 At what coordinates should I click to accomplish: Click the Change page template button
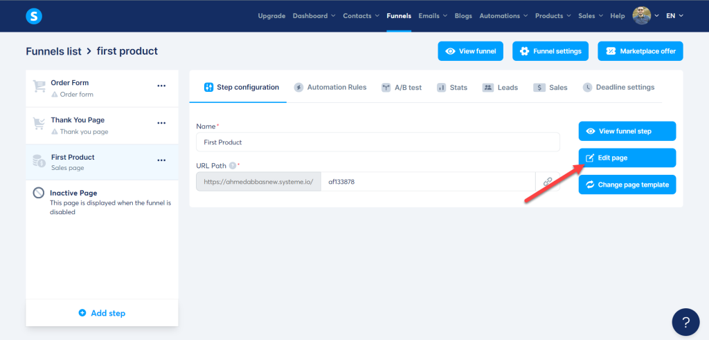(627, 185)
